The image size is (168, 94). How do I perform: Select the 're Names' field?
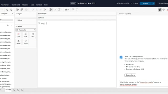(x=3, y=79)
